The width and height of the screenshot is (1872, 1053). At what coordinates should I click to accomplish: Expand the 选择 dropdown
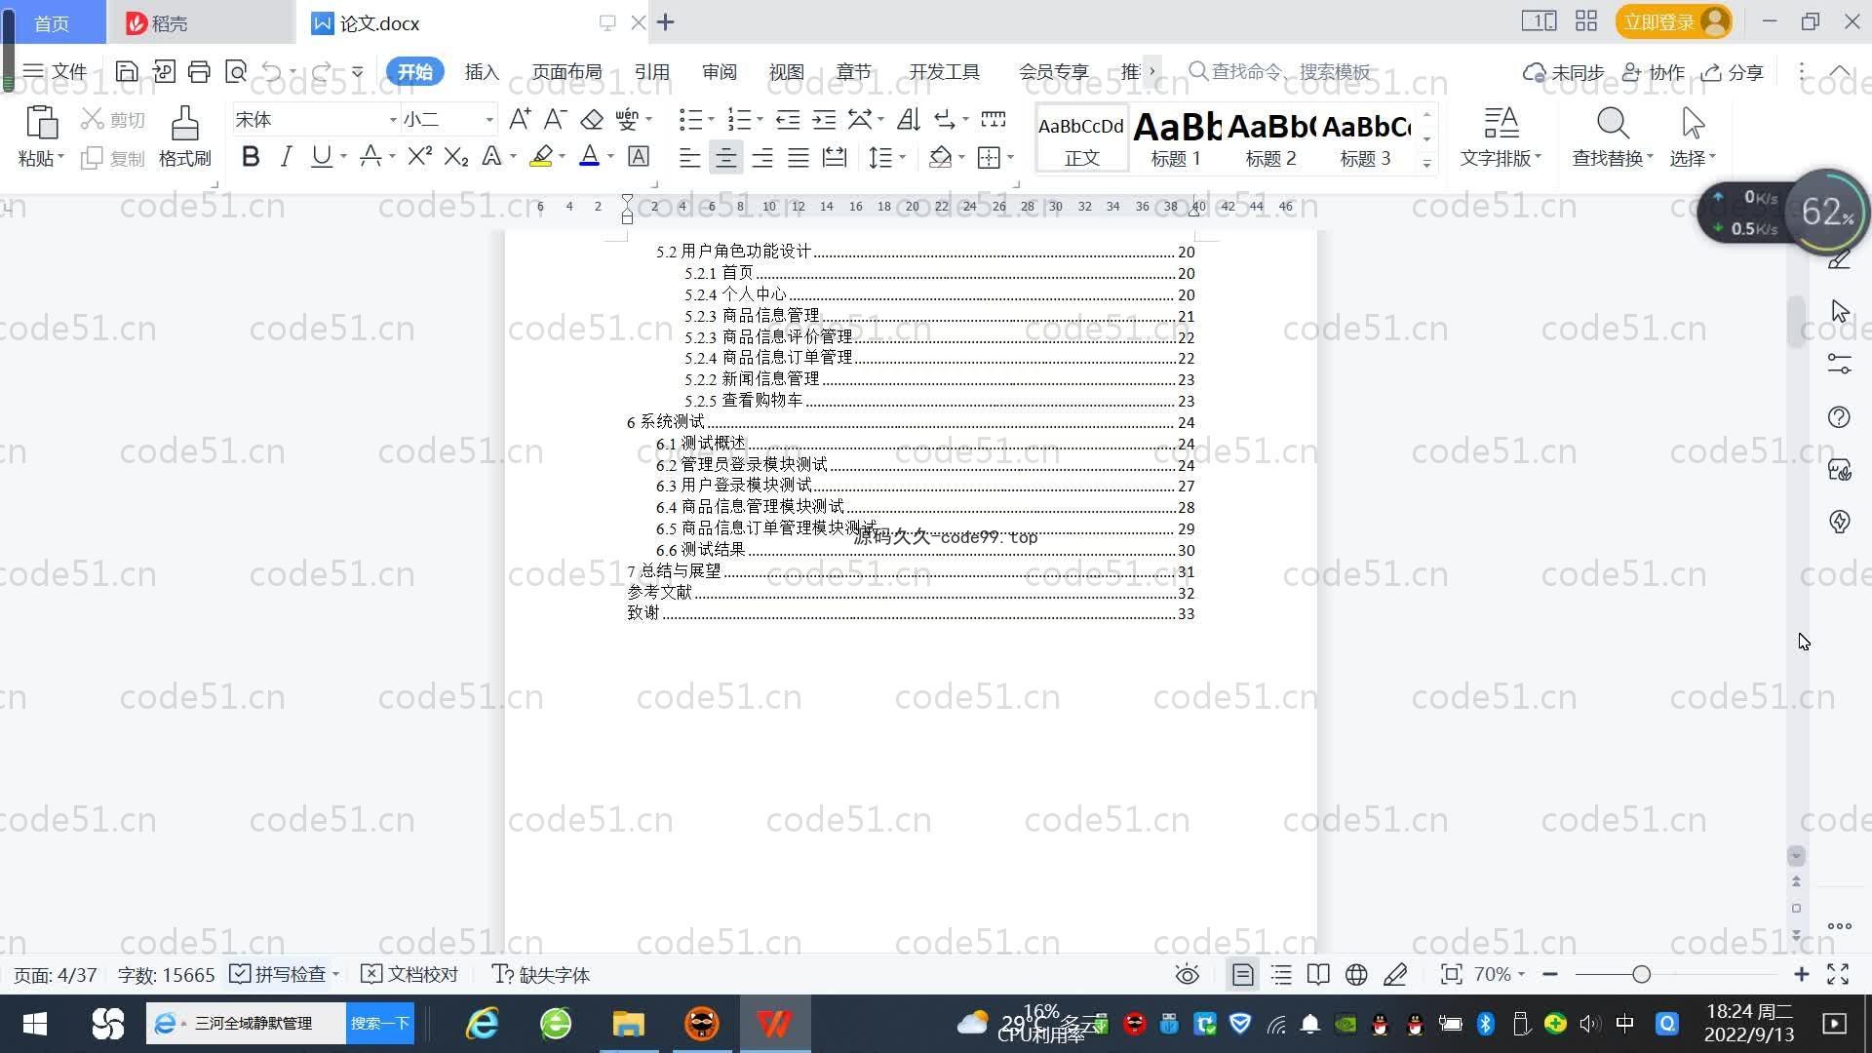tap(1693, 157)
